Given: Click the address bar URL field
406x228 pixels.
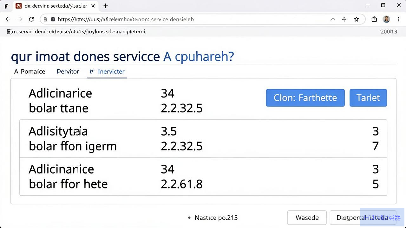Looking at the screenshot, I should 187,19.
